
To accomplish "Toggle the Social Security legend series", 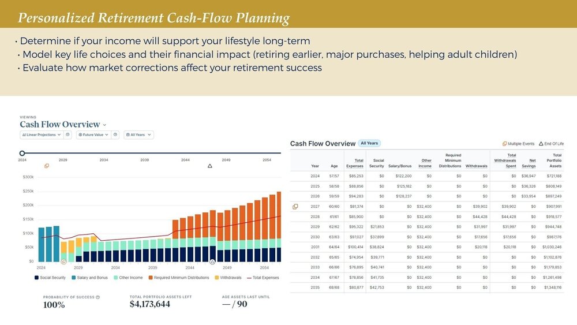I will click(x=53, y=278).
